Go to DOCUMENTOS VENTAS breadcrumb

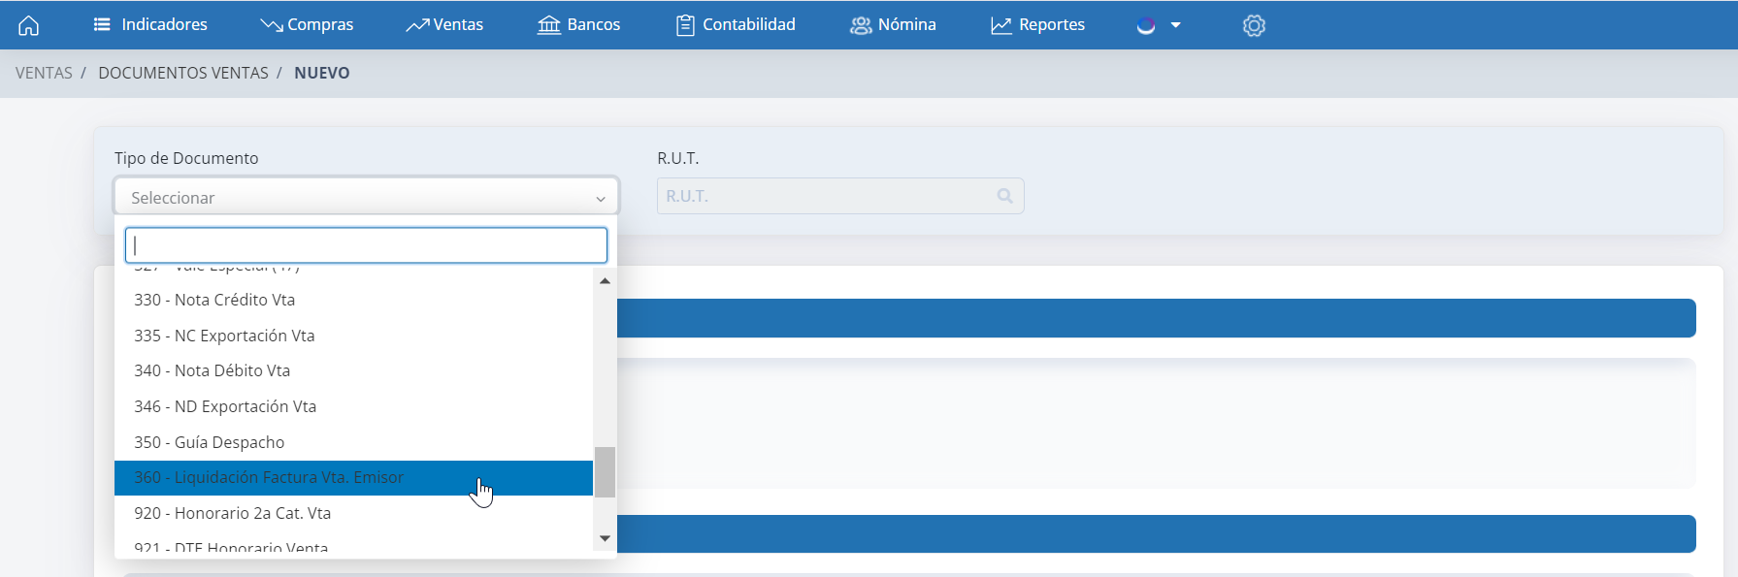point(183,73)
